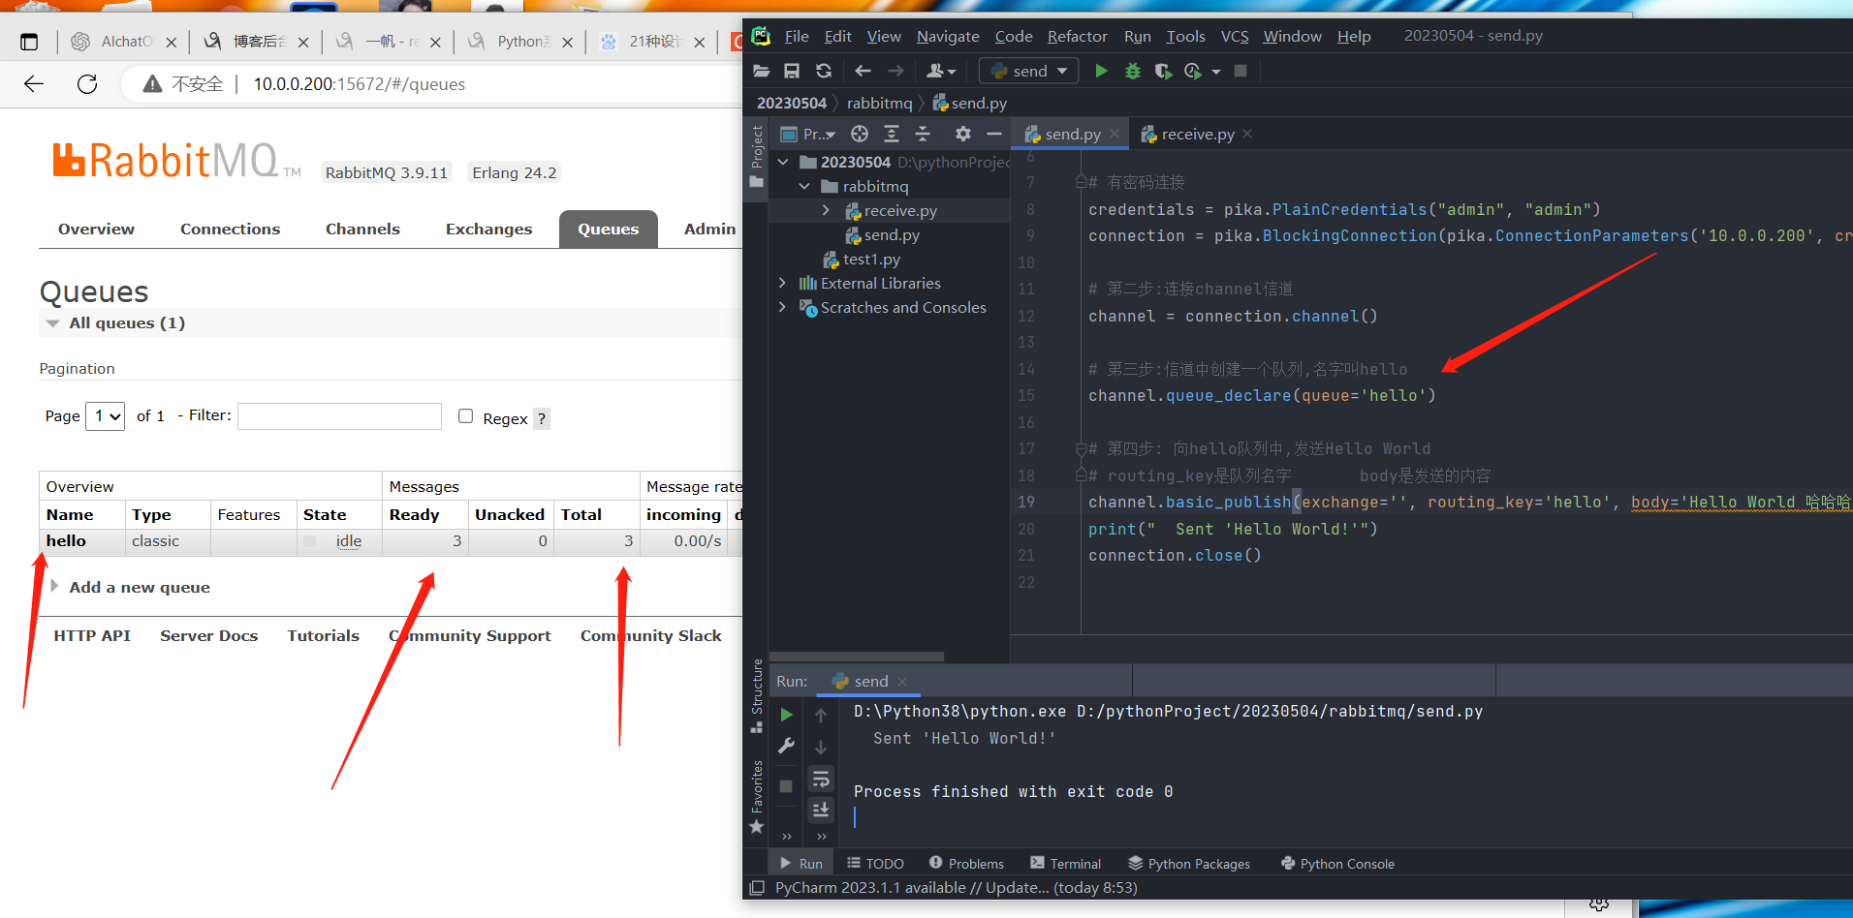Open the Server Docs link
The height and width of the screenshot is (918, 1853).
click(x=208, y=636)
